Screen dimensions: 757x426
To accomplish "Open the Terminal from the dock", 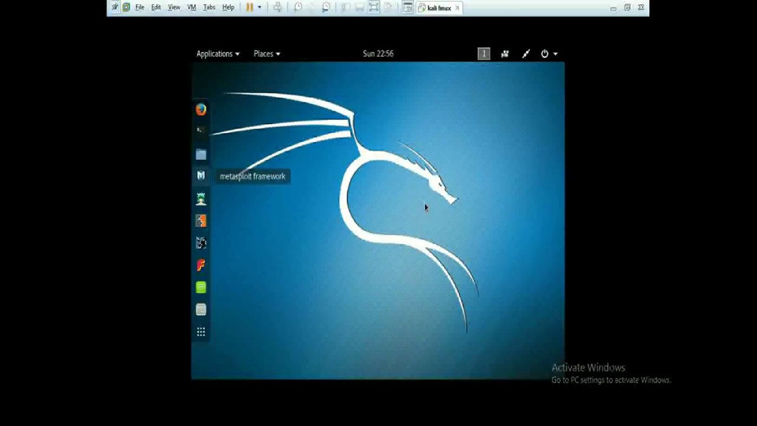I will (x=200, y=130).
